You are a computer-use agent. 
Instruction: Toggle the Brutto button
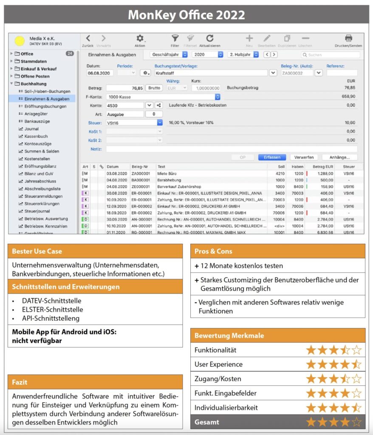pos(154,88)
